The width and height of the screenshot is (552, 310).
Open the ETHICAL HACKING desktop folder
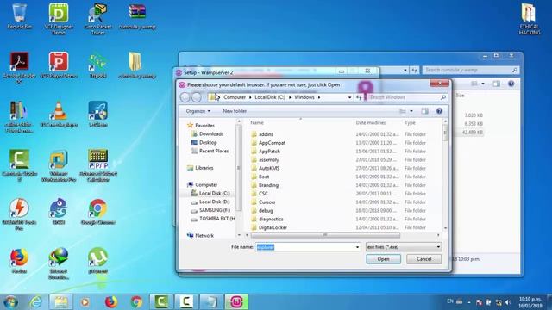tap(529, 19)
